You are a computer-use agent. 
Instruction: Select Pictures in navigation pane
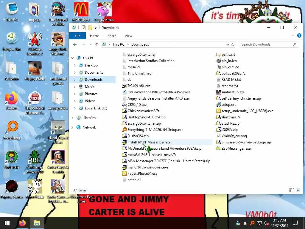coord(91,94)
